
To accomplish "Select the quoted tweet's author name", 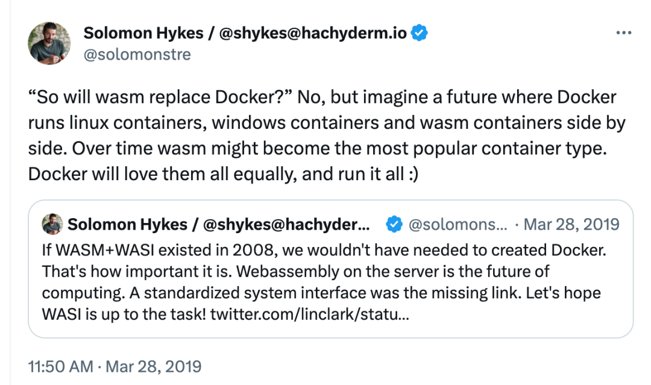I will click(218, 225).
